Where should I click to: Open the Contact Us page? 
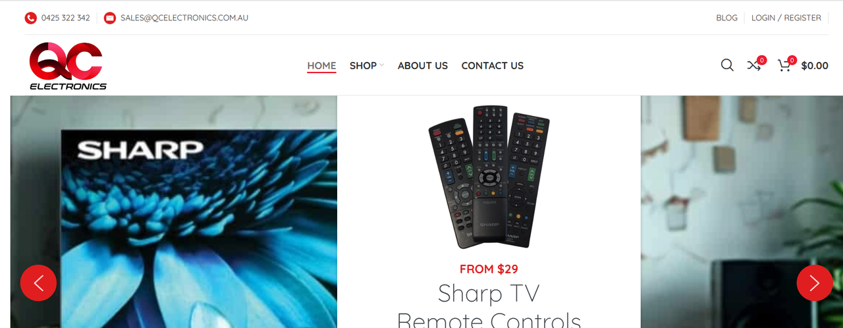click(x=493, y=65)
